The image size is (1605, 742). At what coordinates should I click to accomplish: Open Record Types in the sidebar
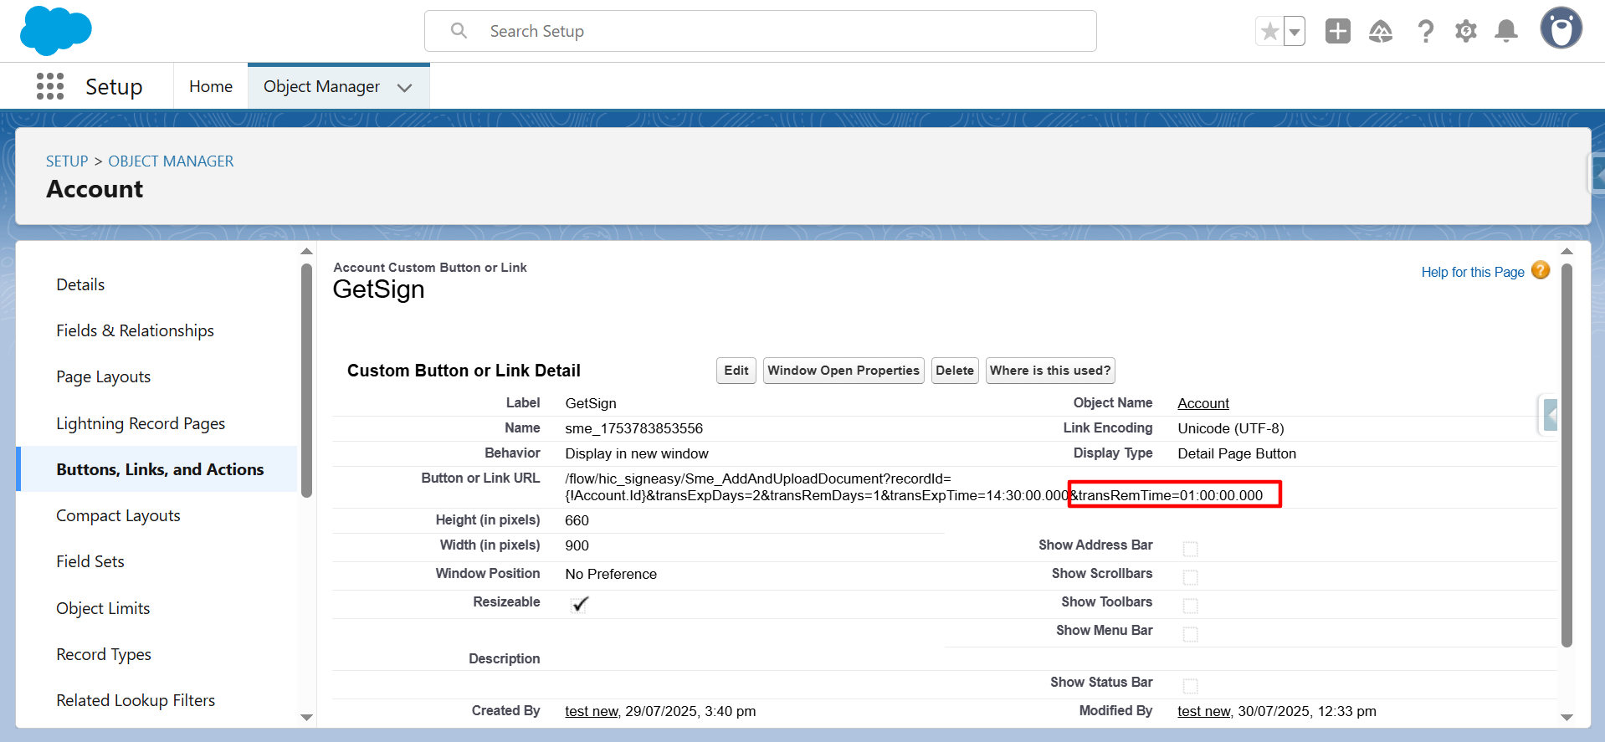point(104,654)
